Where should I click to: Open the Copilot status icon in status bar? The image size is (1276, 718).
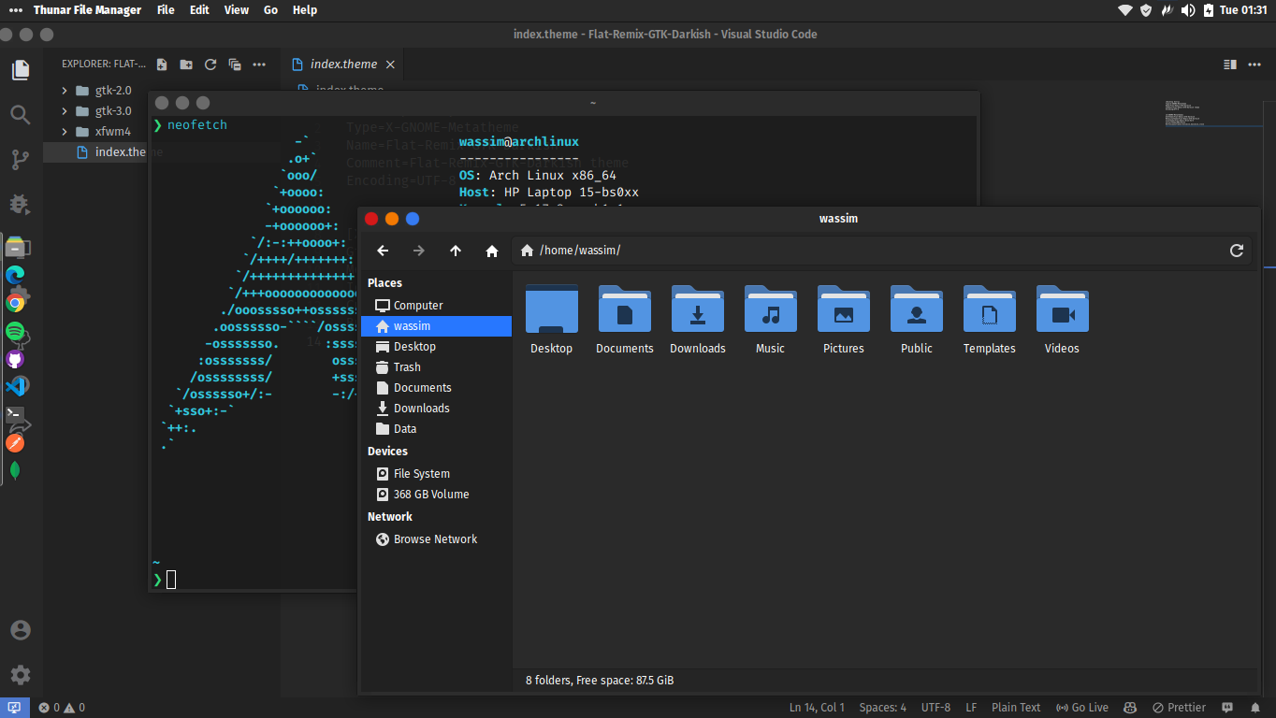pos(1130,708)
